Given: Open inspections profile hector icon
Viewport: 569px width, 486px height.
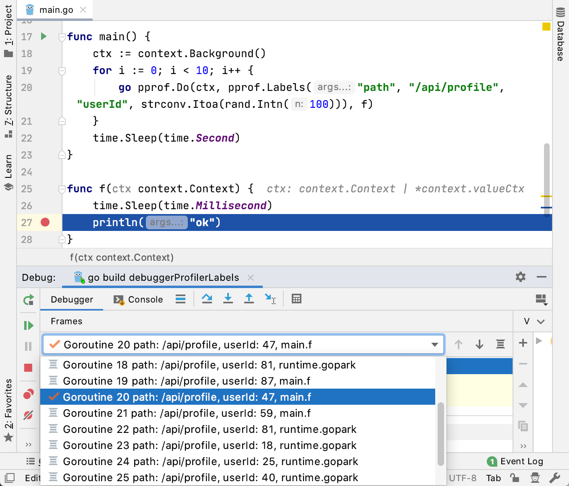Looking at the screenshot, I should point(535,478).
